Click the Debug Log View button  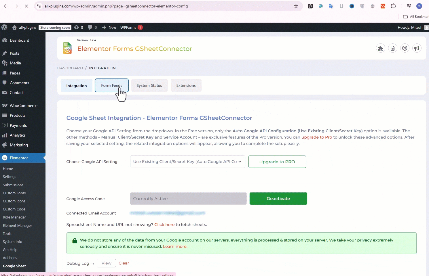pos(106,263)
